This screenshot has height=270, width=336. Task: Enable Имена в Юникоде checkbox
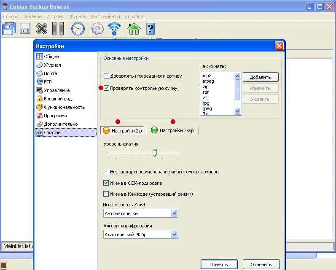click(106, 194)
